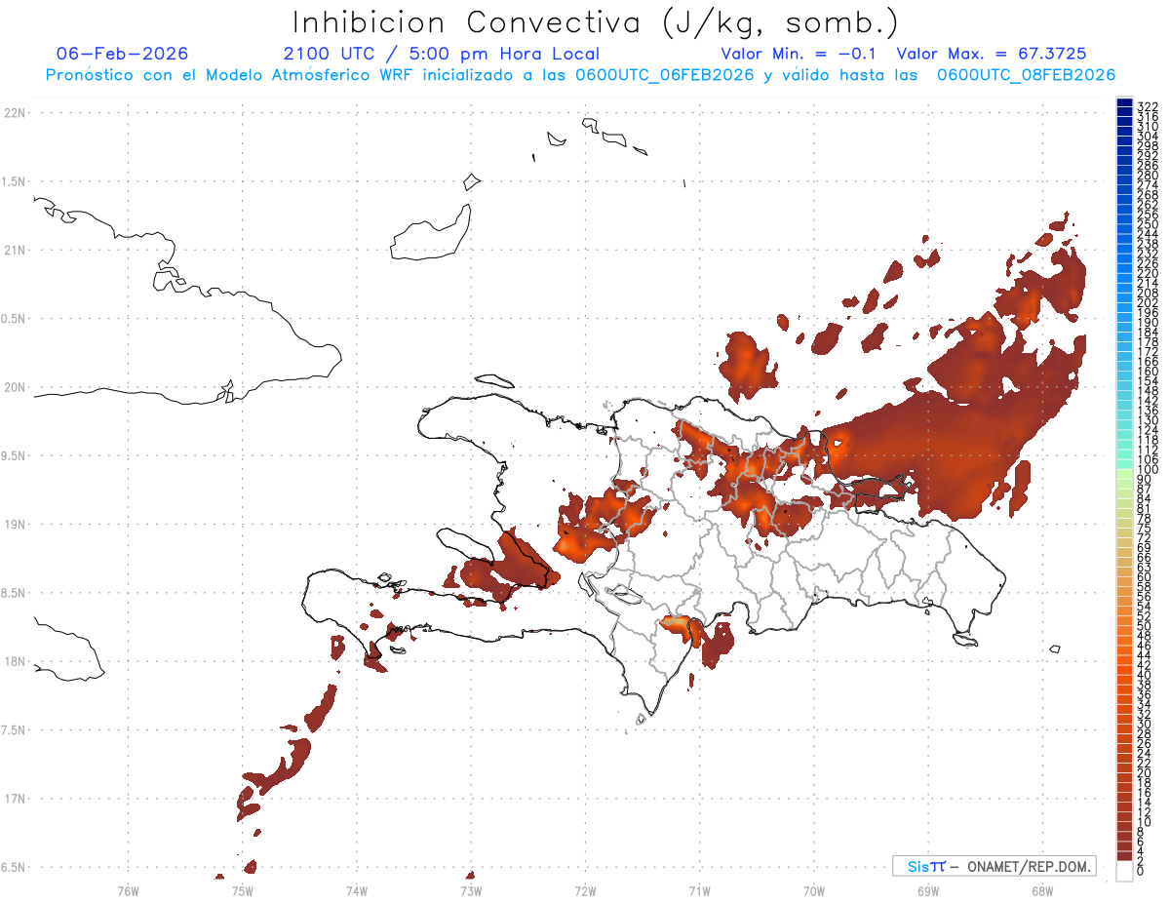
Task: Click the "73W" longitude label
Action: 471,890
